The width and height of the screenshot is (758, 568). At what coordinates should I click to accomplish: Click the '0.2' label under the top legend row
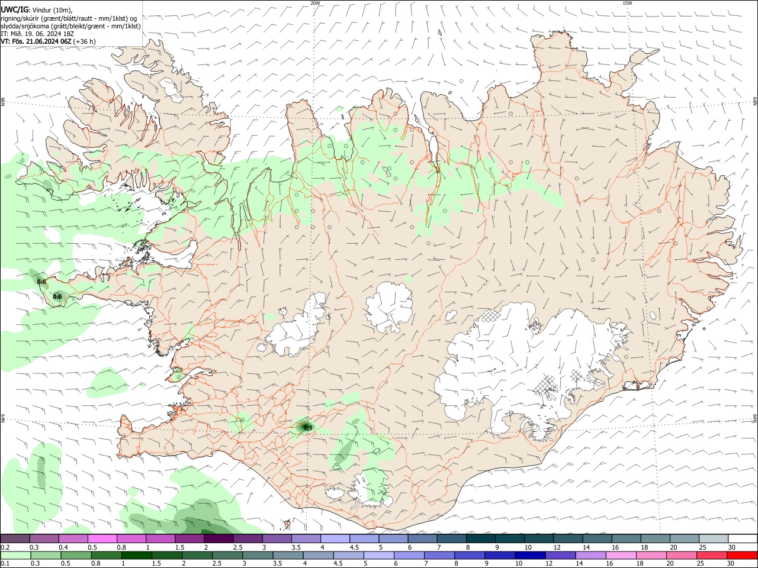5,547
